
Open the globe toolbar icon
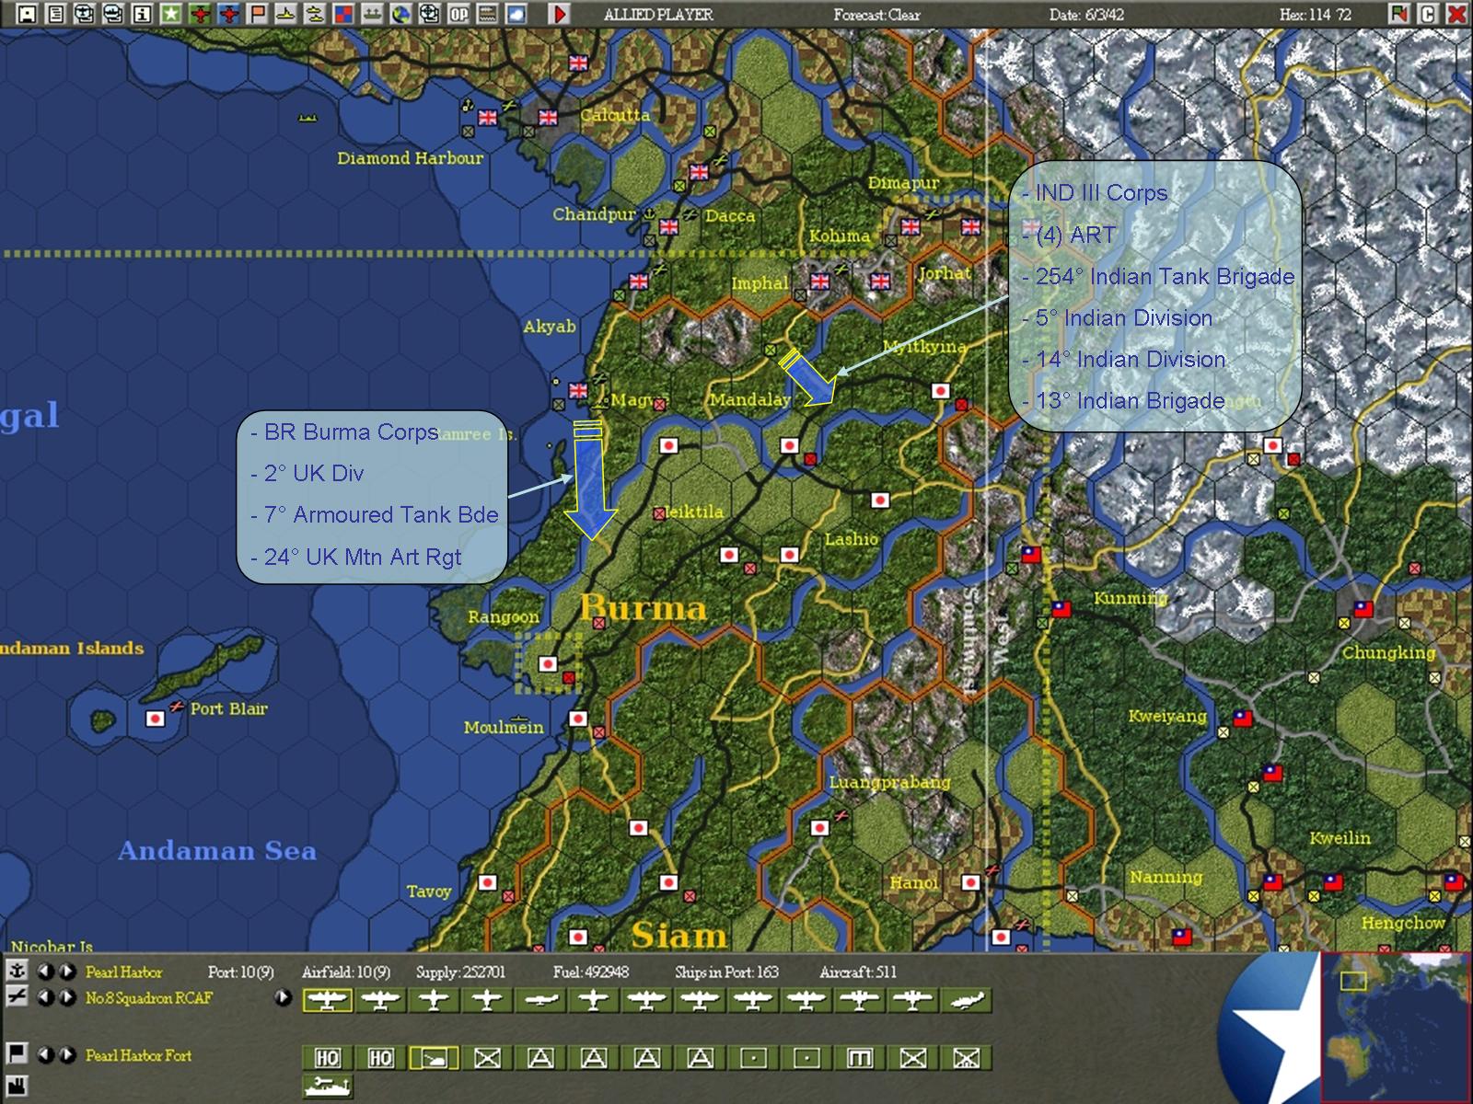400,14
